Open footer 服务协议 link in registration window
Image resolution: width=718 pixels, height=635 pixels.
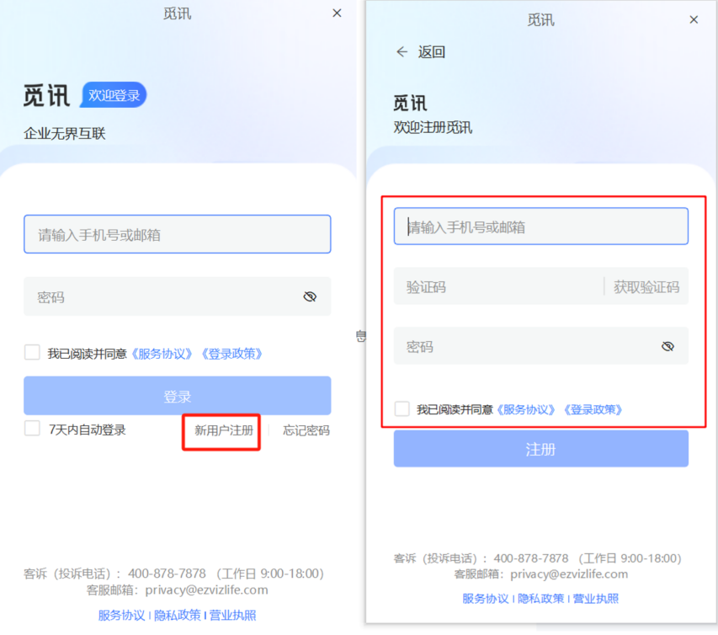point(486,598)
